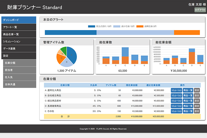Select 担当者 settings submenu

coord(20,70)
